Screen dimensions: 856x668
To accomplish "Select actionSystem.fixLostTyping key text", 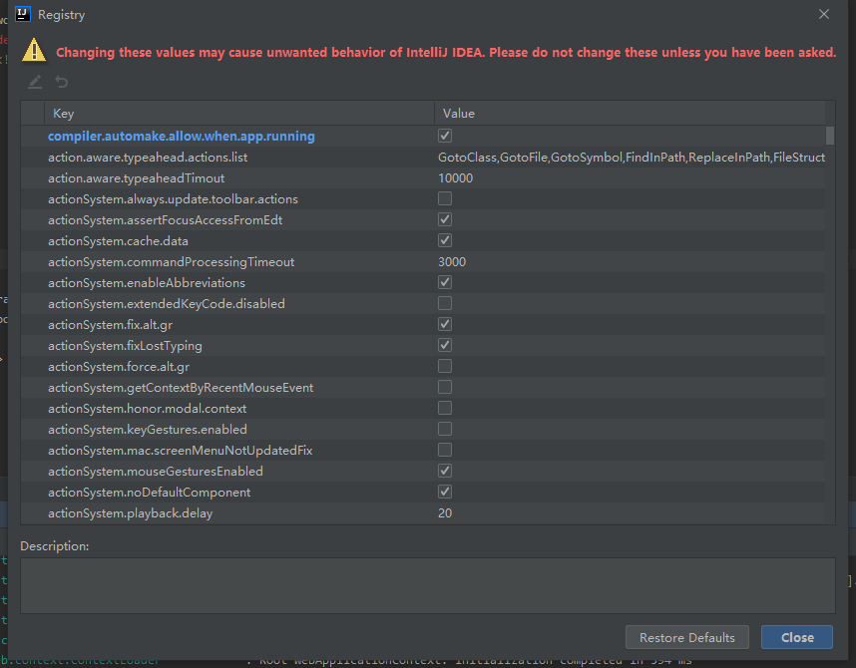I will click(125, 346).
